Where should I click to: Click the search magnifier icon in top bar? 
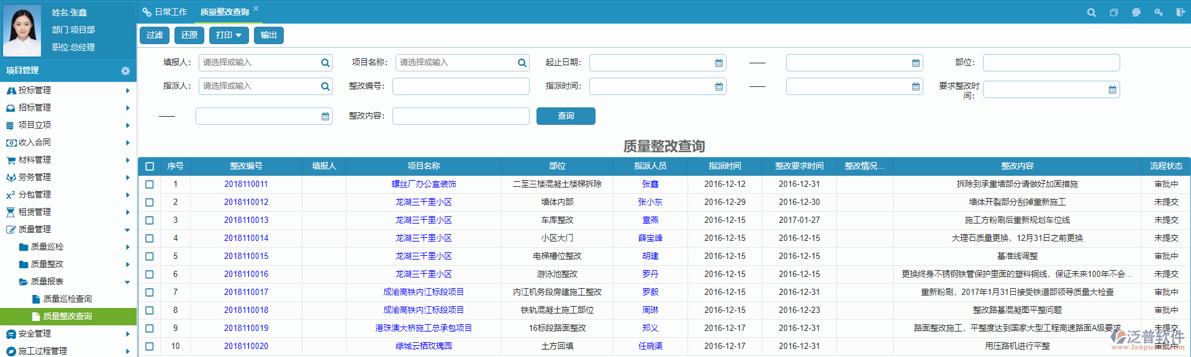[1091, 12]
